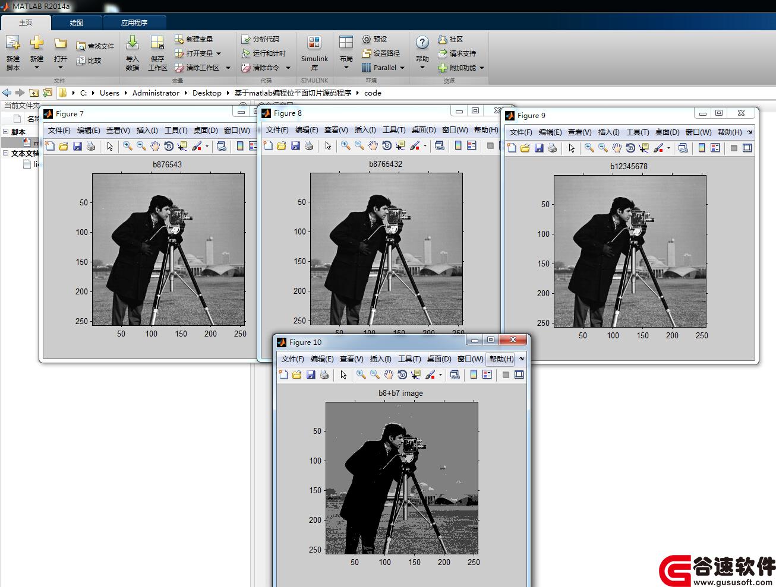This screenshot has height=587, width=776.
Task: Click code folder in the address path
Action: click(x=373, y=93)
